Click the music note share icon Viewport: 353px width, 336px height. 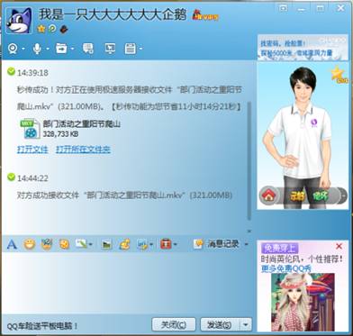[x=124, y=244]
